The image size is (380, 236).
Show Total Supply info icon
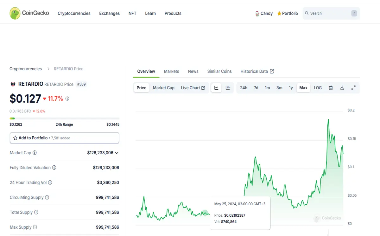point(36,212)
